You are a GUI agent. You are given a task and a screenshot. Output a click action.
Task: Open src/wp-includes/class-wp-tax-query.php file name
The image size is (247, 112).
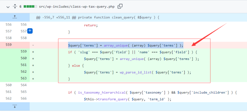[77, 7]
